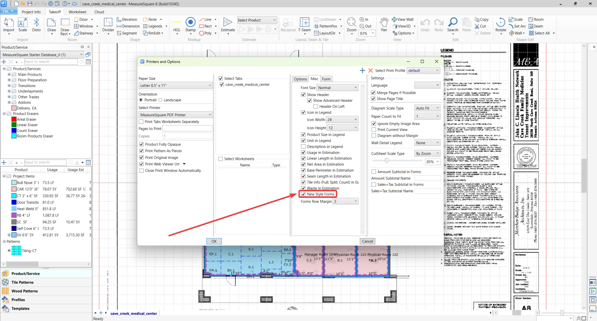Open the Profiles panel
The height and width of the screenshot is (321, 597).
[x=46, y=300]
